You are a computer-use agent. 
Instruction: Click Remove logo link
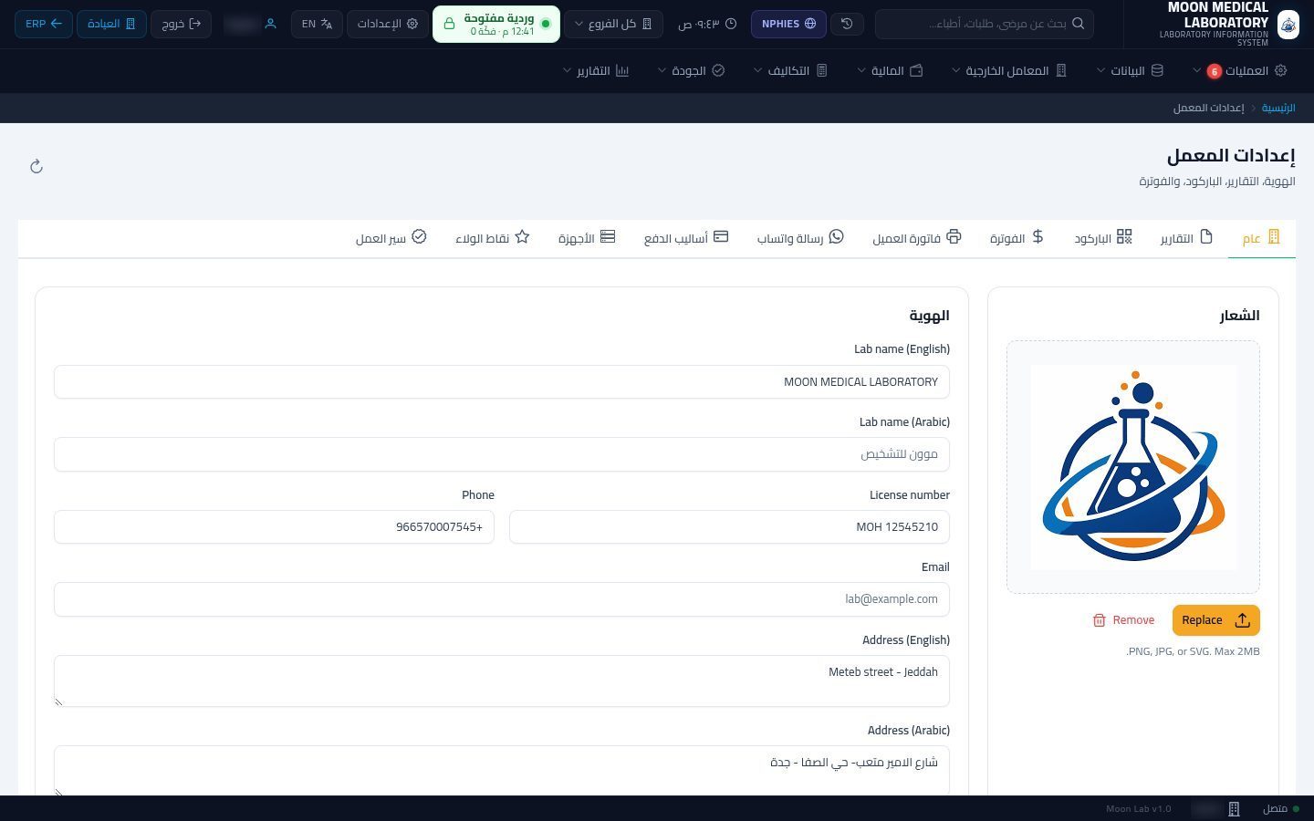coord(1123,620)
